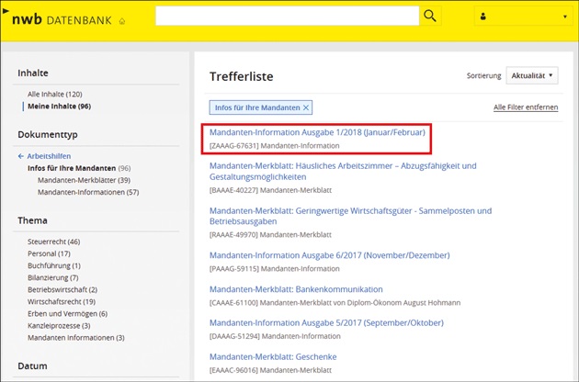Filter by Mandanten-Informationen (57)
The image size is (579, 382).
coord(88,192)
